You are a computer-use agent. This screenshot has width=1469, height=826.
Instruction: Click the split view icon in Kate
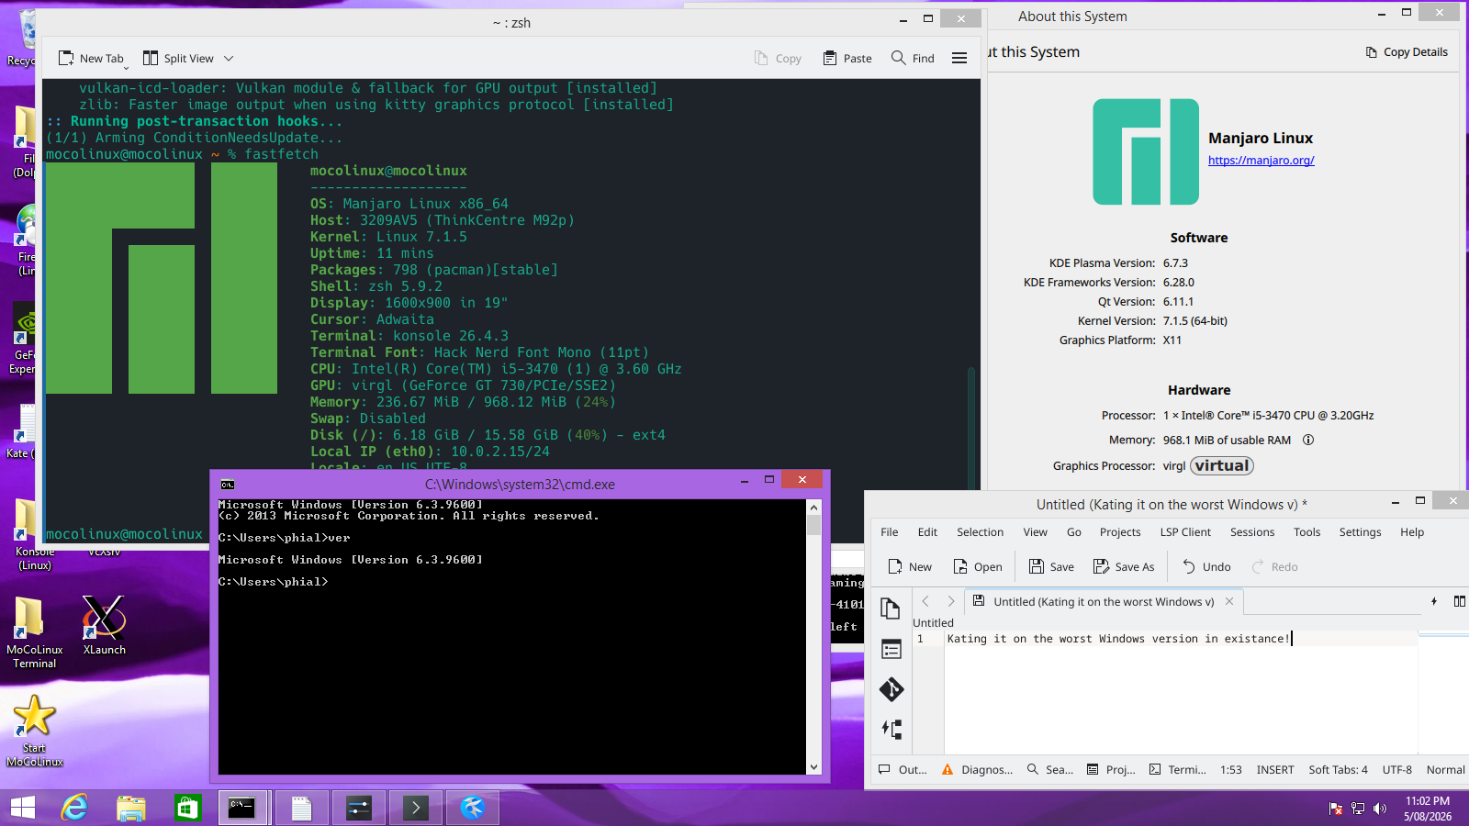pyautogui.click(x=1459, y=601)
